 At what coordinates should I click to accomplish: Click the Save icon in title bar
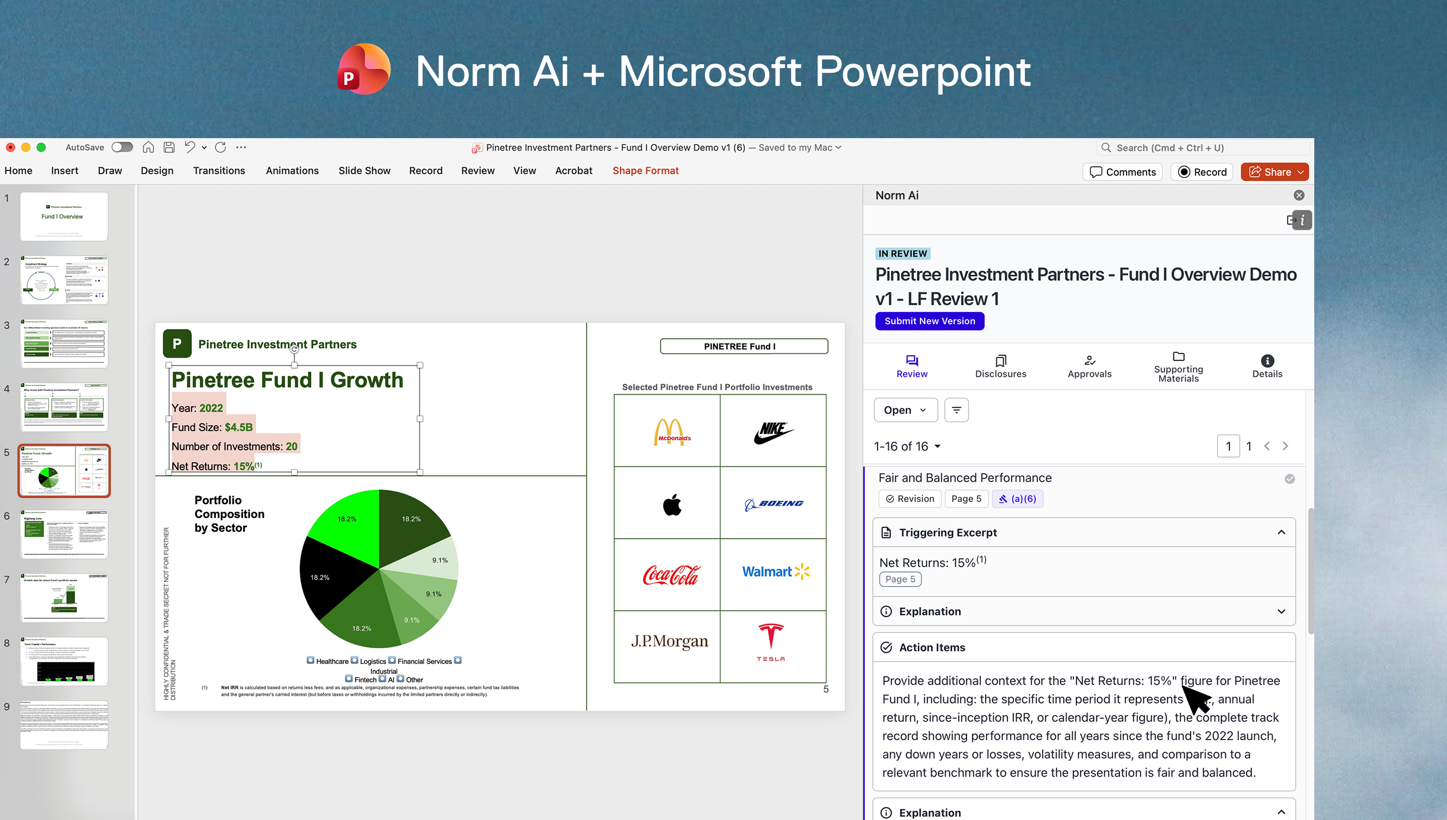(x=169, y=147)
